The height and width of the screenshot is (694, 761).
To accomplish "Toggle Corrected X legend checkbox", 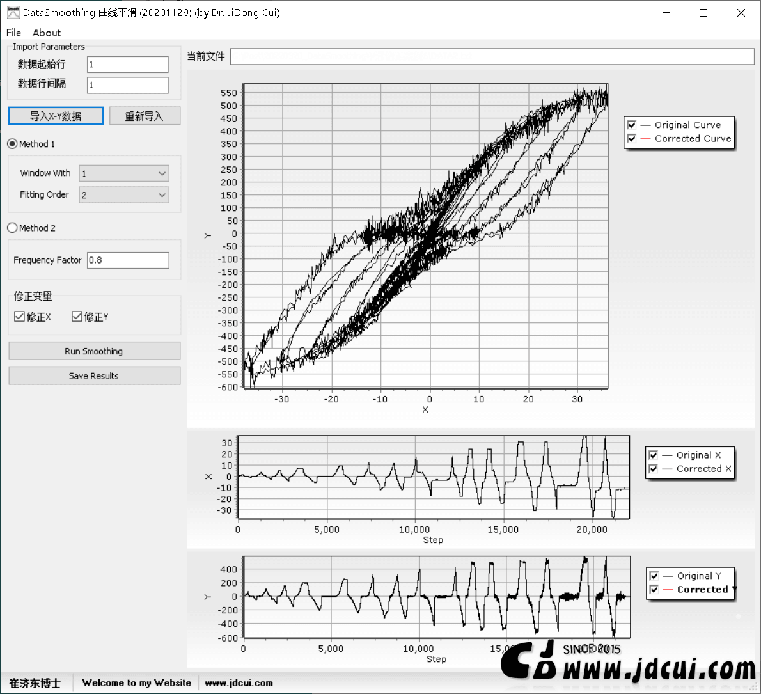I will [x=654, y=468].
